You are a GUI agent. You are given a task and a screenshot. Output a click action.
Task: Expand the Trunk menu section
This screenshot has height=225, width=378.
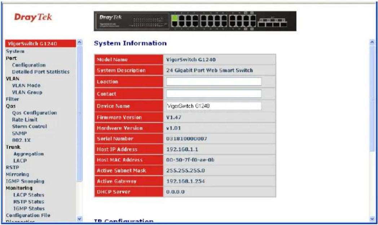(x=13, y=147)
